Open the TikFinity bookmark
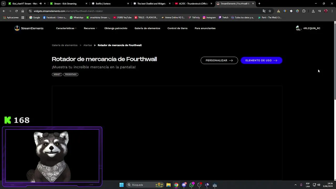 tap(194, 18)
